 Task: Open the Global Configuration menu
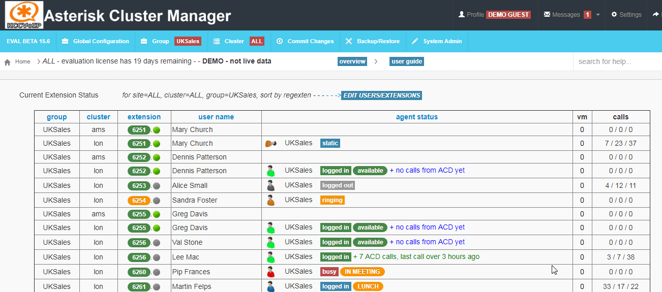(96, 41)
